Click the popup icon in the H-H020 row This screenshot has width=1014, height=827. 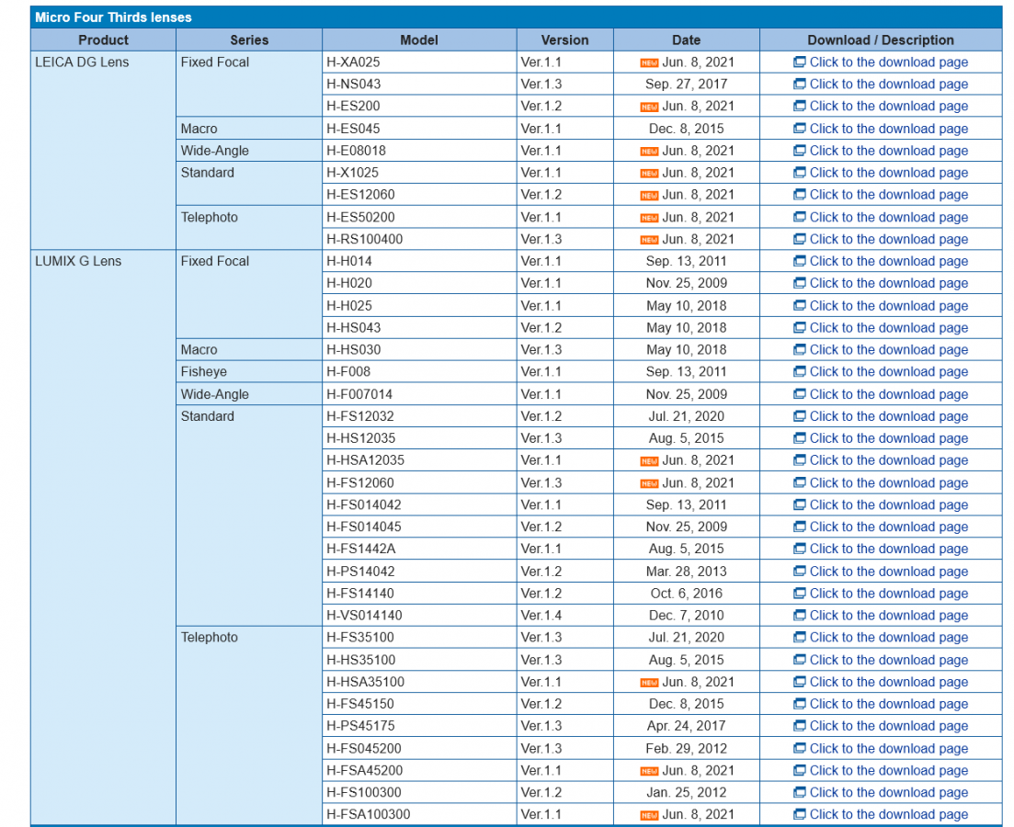799,283
